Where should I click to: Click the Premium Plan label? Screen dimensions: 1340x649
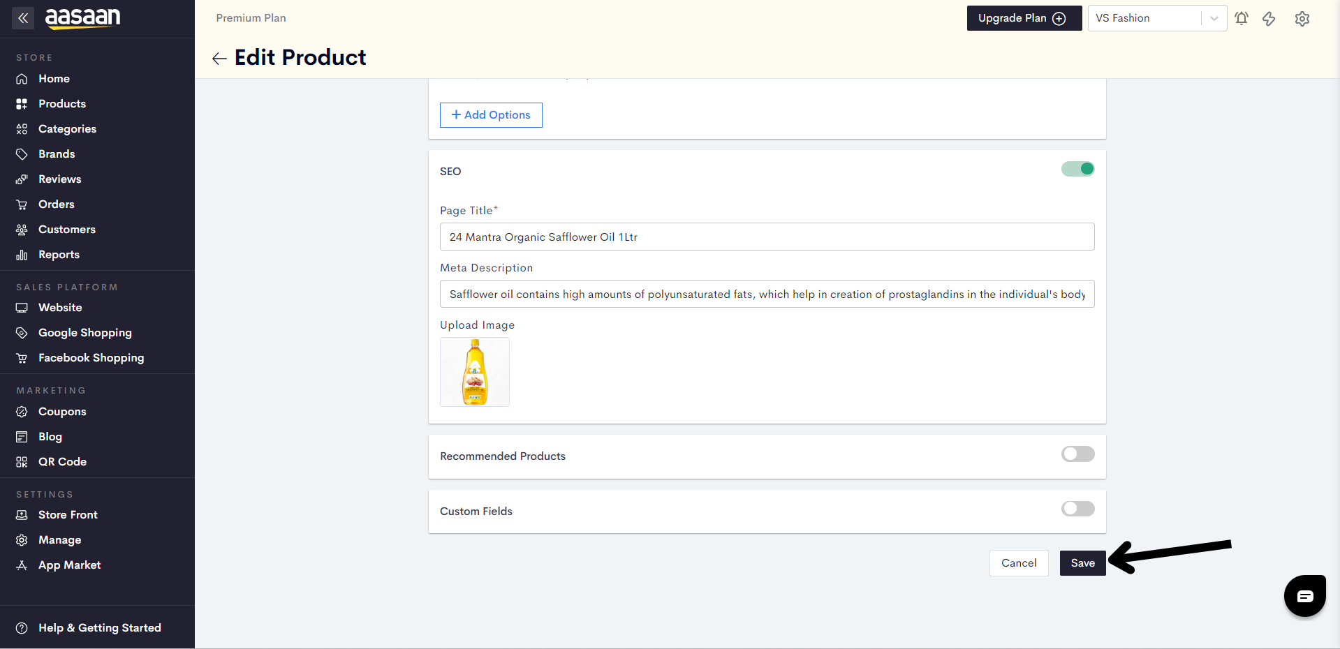pyautogui.click(x=251, y=18)
